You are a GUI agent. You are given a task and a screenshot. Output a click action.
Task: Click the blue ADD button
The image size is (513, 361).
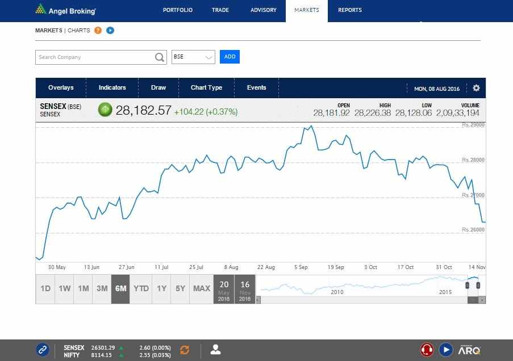point(230,57)
